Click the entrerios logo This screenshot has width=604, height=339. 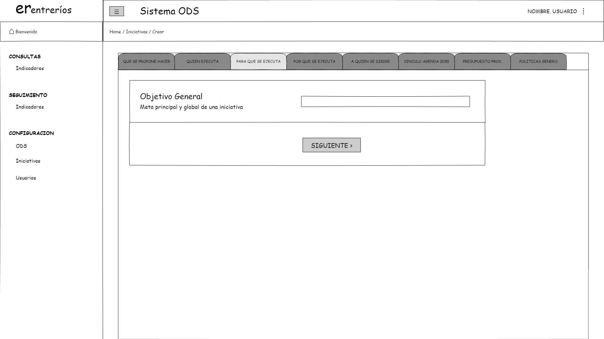(44, 10)
